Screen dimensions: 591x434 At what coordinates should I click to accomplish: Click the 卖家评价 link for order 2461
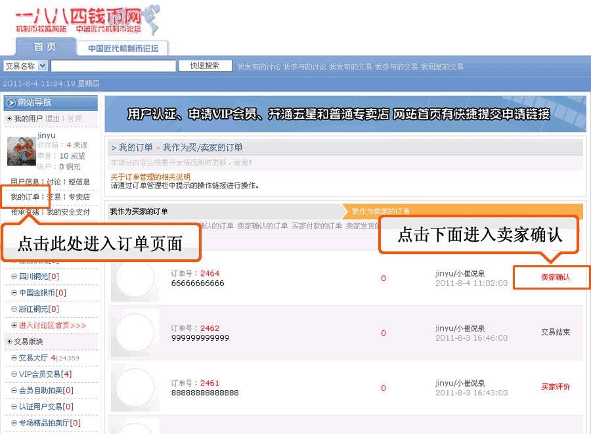tap(555, 387)
